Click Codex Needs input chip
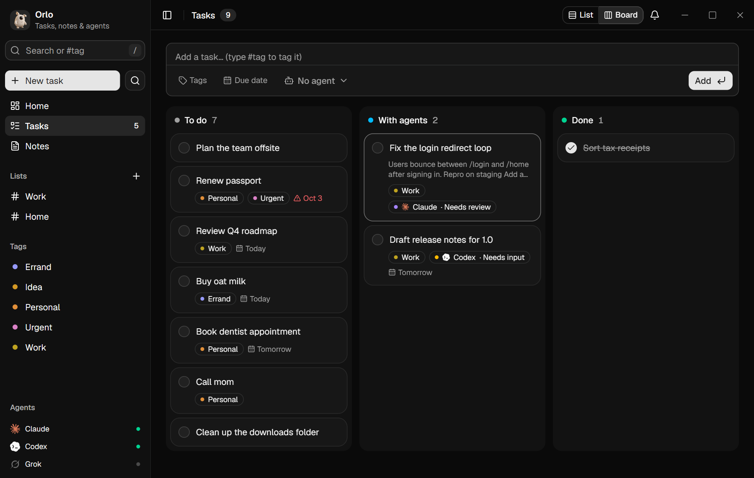 click(x=480, y=257)
